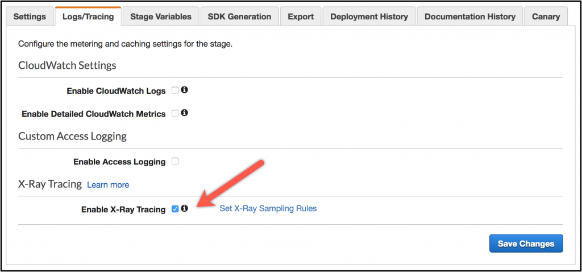Open Set X-Ray Sampling Rules link
The width and height of the screenshot is (582, 272).
pos(268,208)
